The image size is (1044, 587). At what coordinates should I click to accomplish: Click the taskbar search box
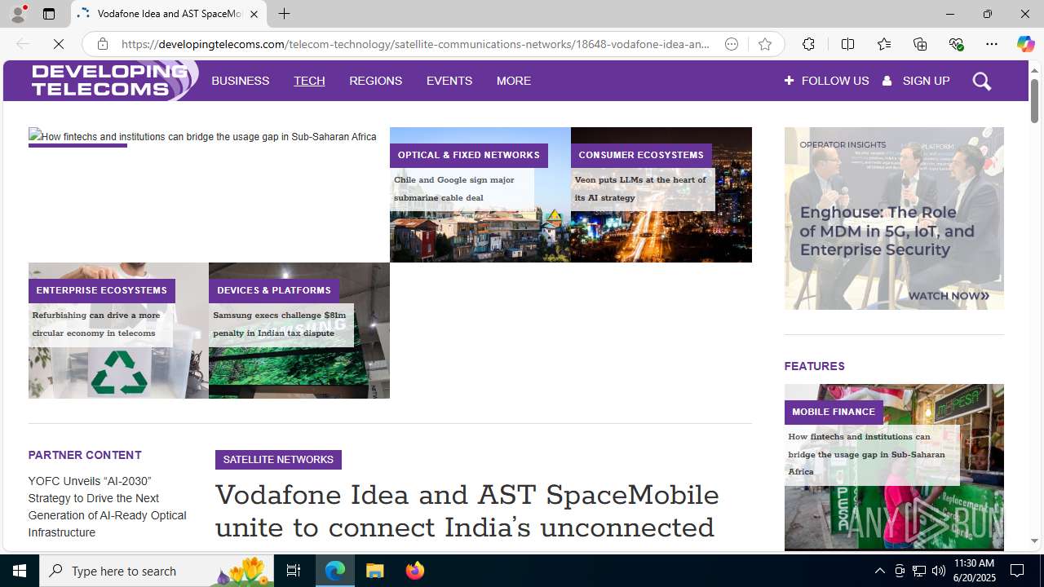click(157, 571)
